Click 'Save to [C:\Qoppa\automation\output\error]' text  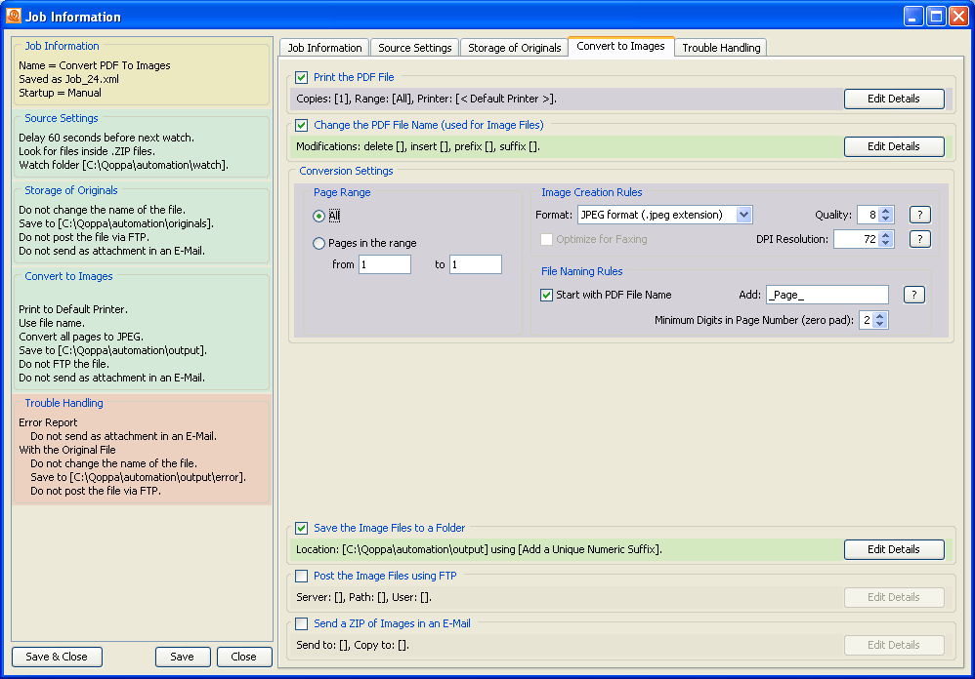(138, 477)
